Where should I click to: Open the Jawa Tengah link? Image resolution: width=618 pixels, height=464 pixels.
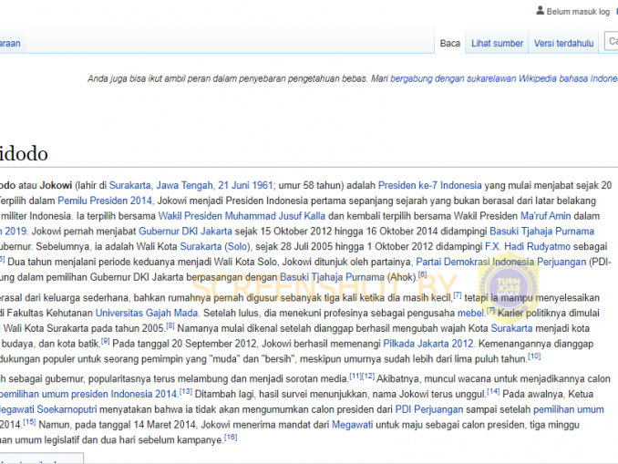[184, 185]
